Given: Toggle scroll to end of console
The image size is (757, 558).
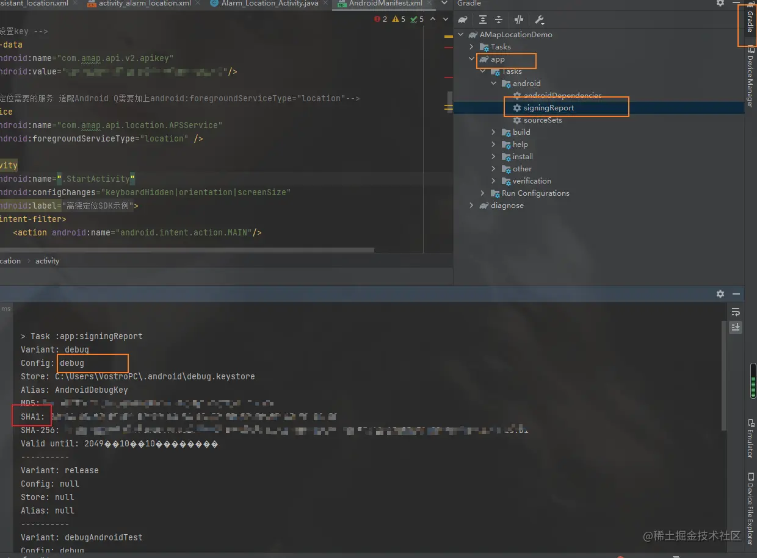Looking at the screenshot, I should 736,327.
